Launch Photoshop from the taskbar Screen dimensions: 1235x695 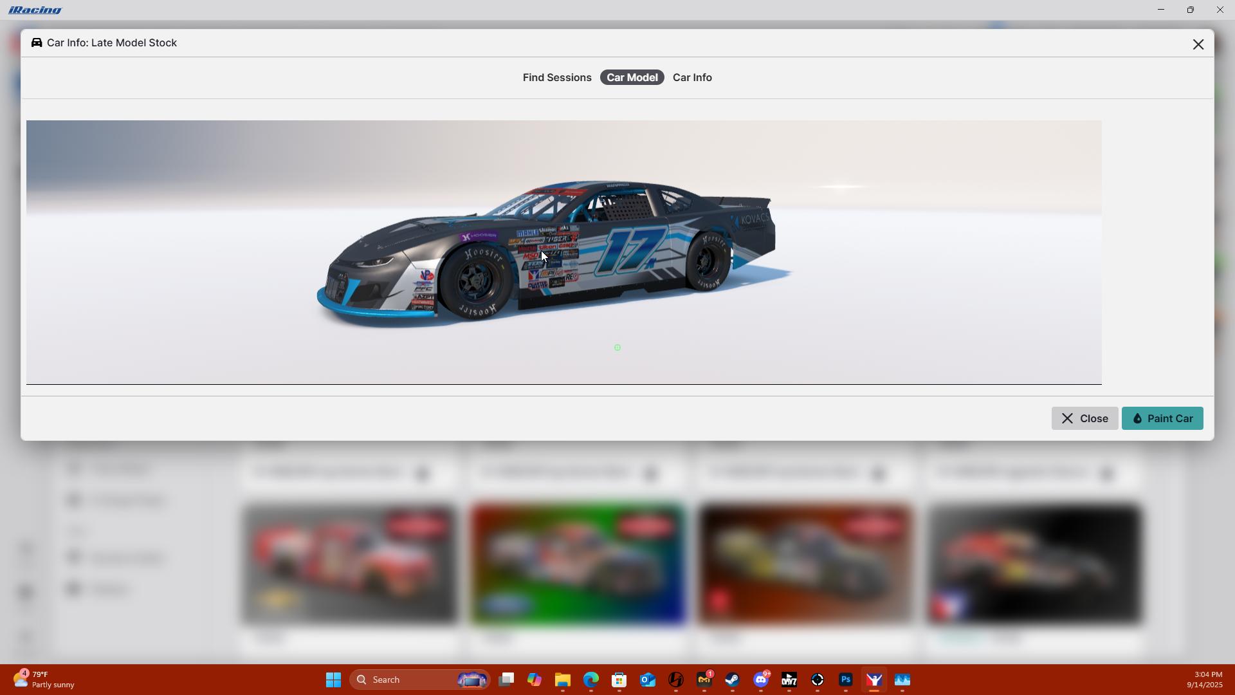click(845, 680)
